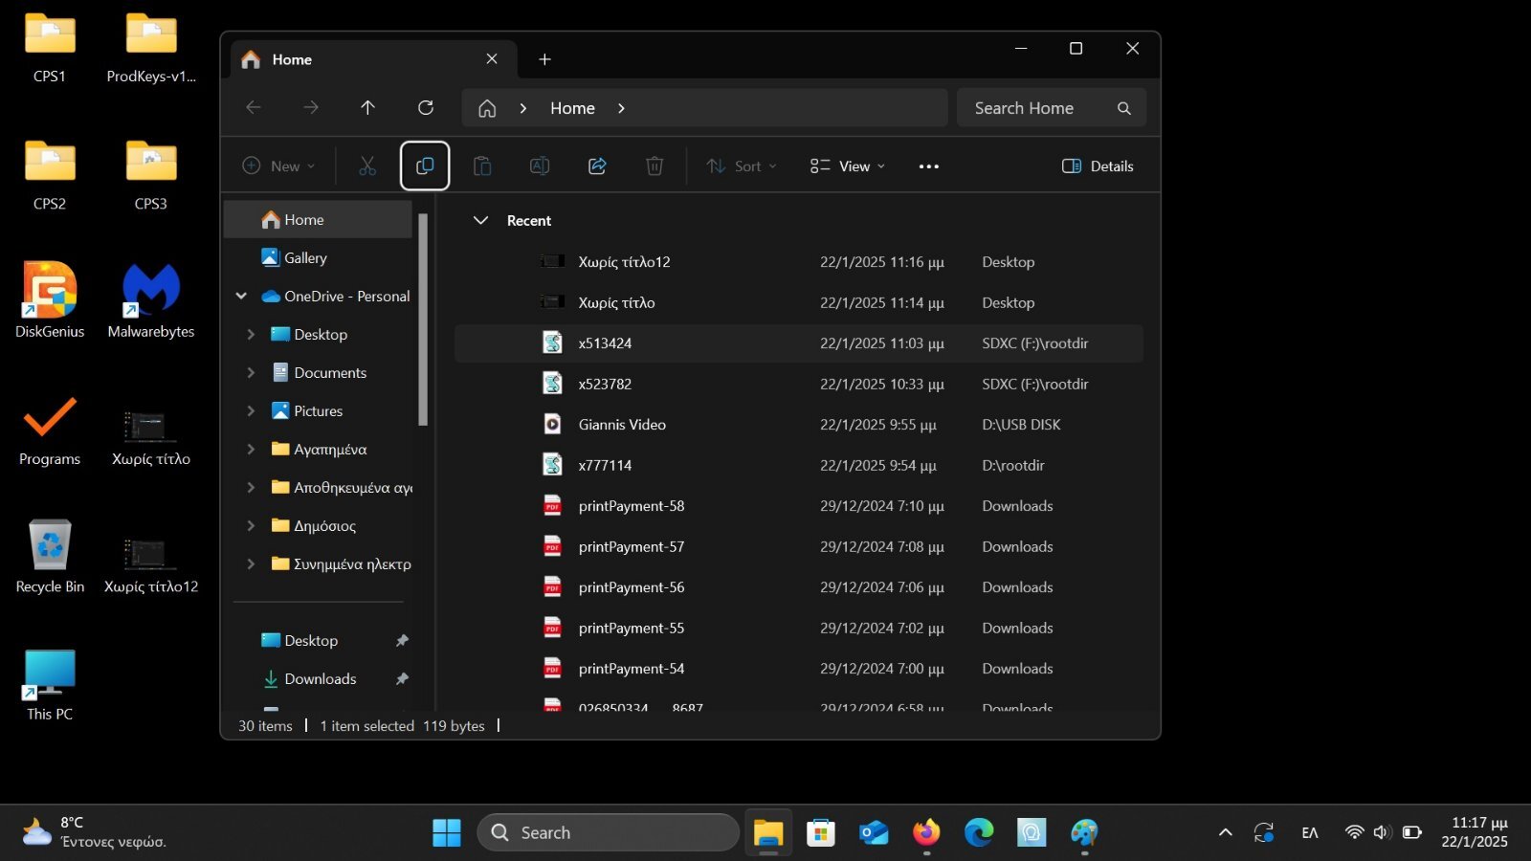
Task: Click the Share icon in toolbar
Action: [x=597, y=166]
